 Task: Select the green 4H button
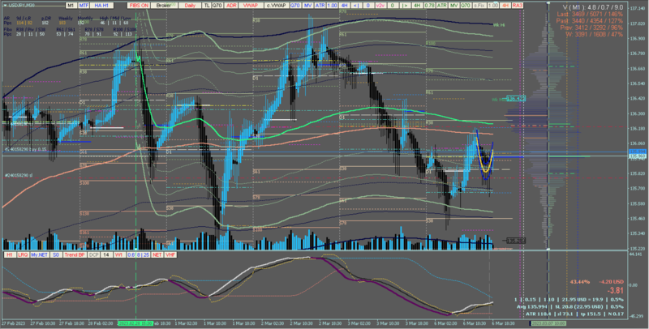[x=417, y=6]
